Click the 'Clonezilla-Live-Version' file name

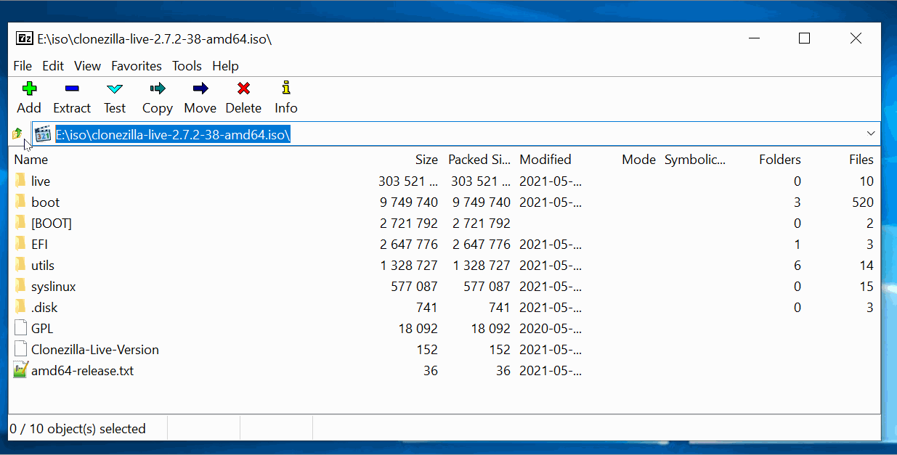tap(95, 349)
